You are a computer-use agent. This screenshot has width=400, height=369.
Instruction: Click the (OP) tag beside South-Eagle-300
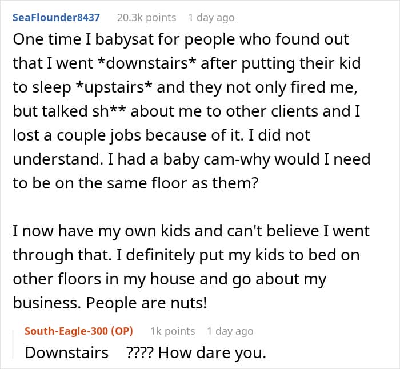pyautogui.click(x=122, y=331)
